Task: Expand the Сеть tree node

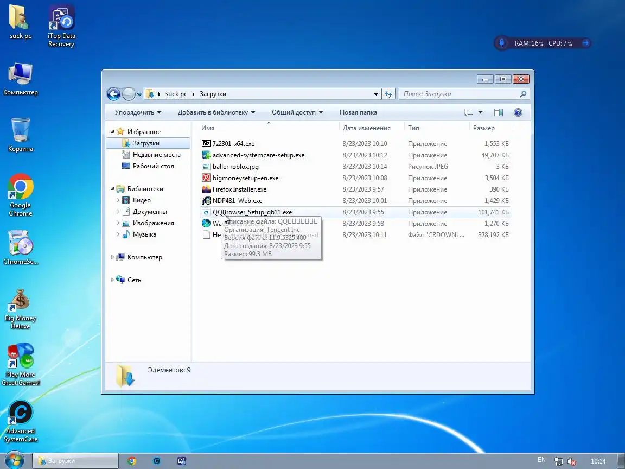Action: pyautogui.click(x=112, y=280)
